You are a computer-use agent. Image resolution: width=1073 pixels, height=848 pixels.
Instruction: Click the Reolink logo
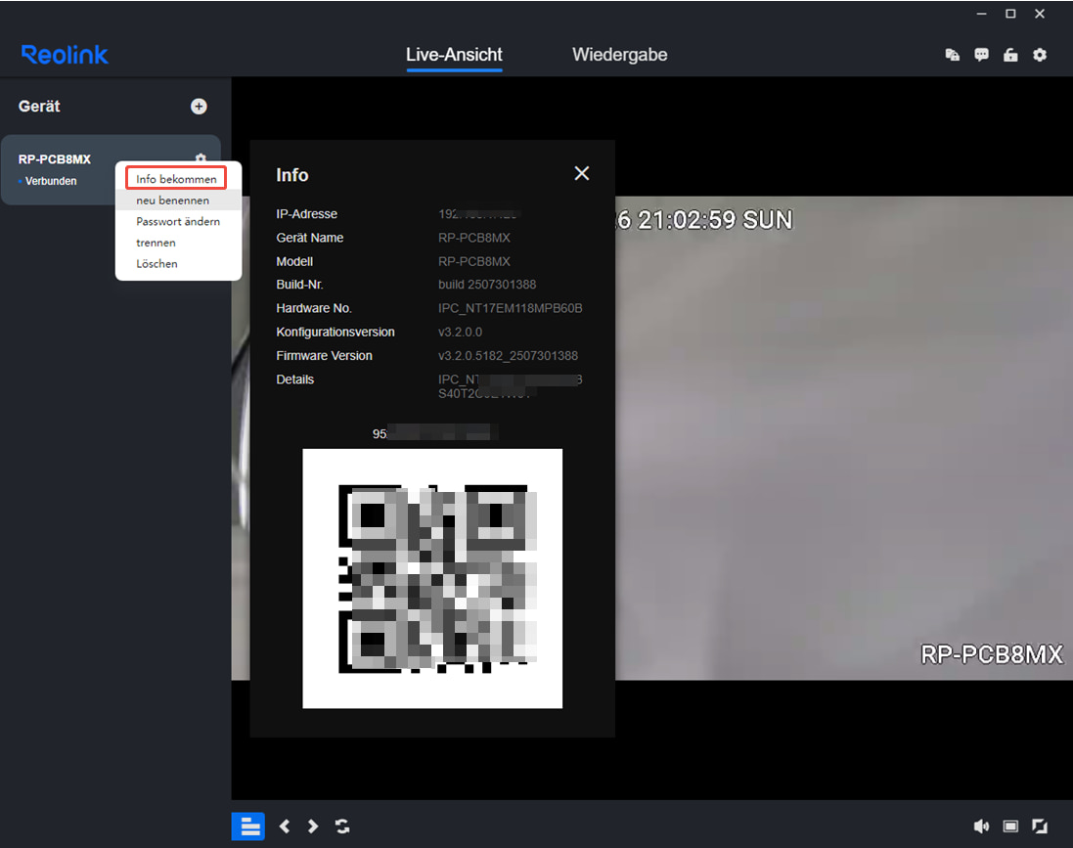click(65, 55)
